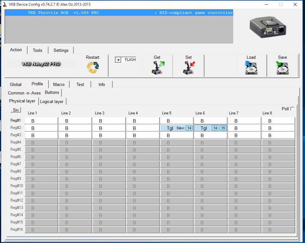Click Reg#3 Line 6 button cell

210,135
